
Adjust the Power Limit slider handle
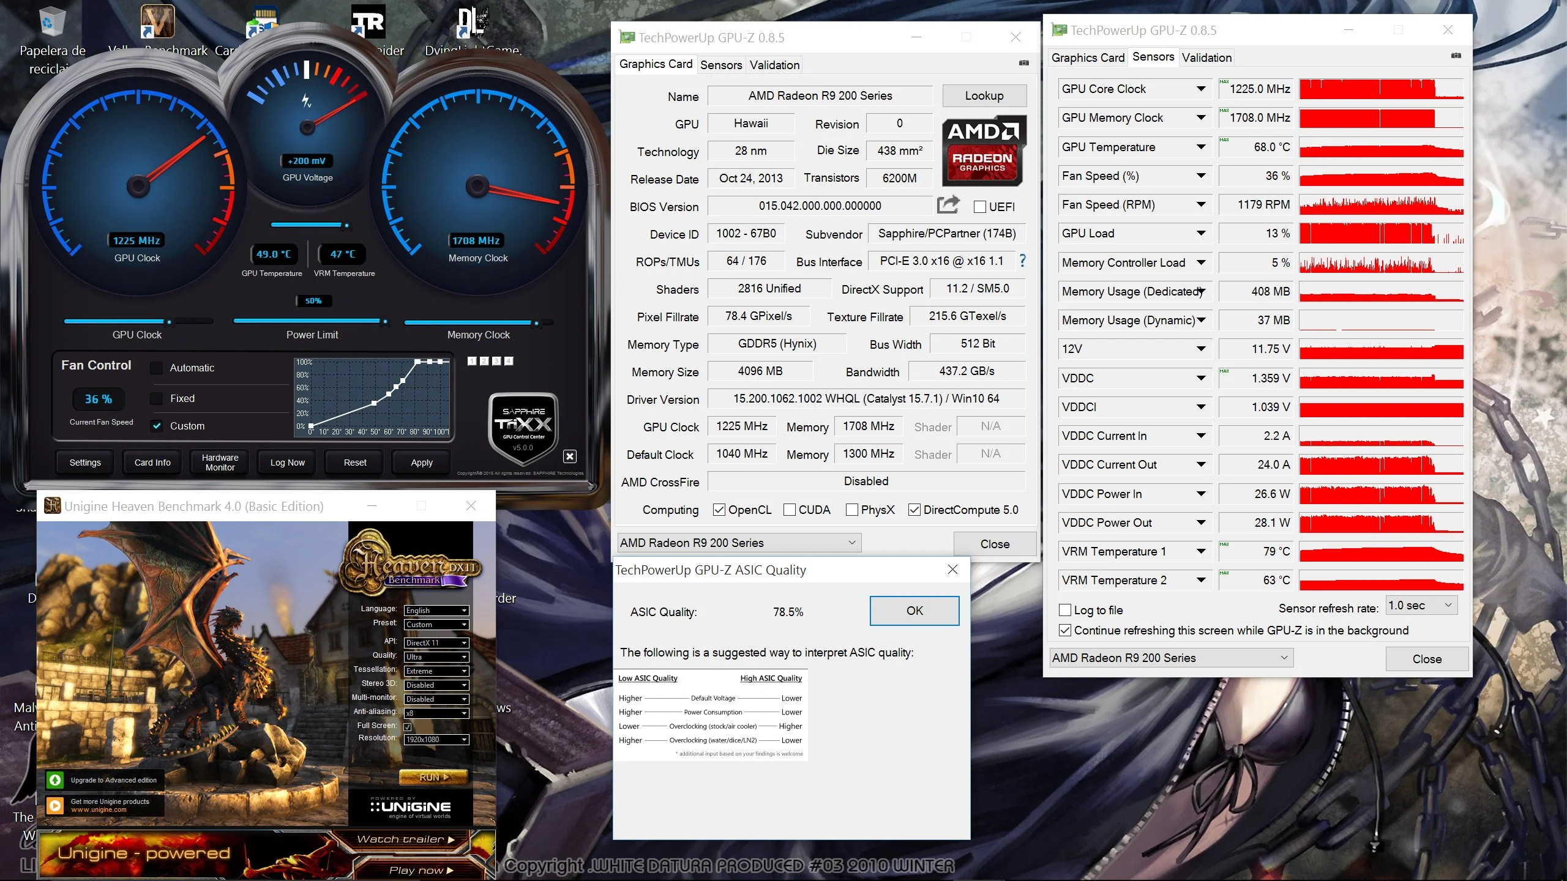pos(385,321)
